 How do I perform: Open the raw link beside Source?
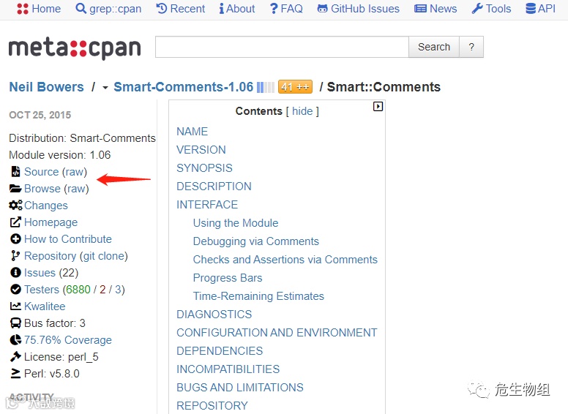click(75, 172)
